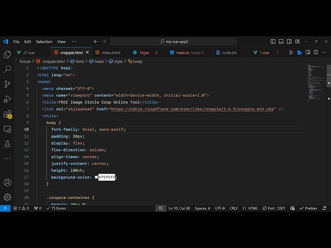Open the Selection menu
The height and width of the screenshot is (248, 331).
tap(44, 41)
